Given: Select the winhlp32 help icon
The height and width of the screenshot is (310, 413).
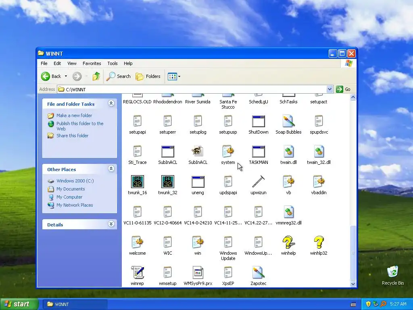Looking at the screenshot, I should 319,243.
